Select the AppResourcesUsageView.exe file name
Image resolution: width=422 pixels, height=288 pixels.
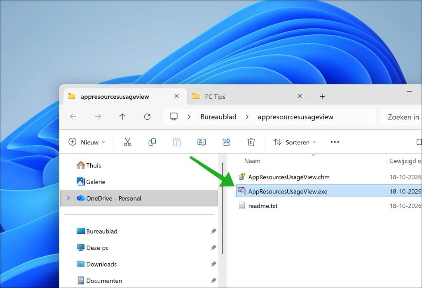(x=288, y=191)
